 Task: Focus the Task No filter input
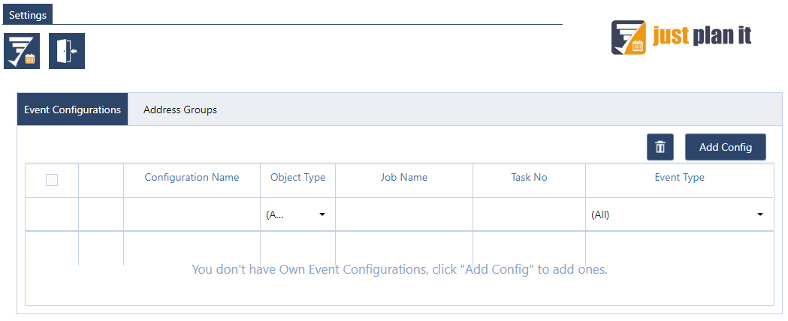click(529, 214)
